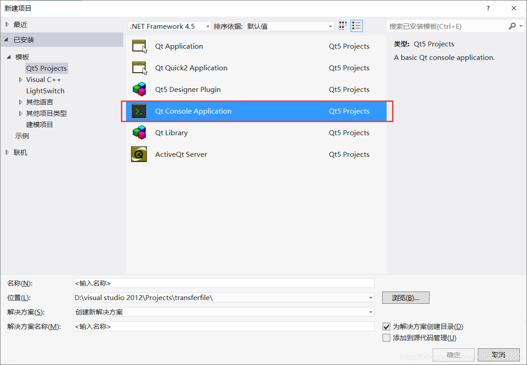The image size is (527, 365).
Task: Click the Qt Application template icon
Action: click(x=139, y=46)
